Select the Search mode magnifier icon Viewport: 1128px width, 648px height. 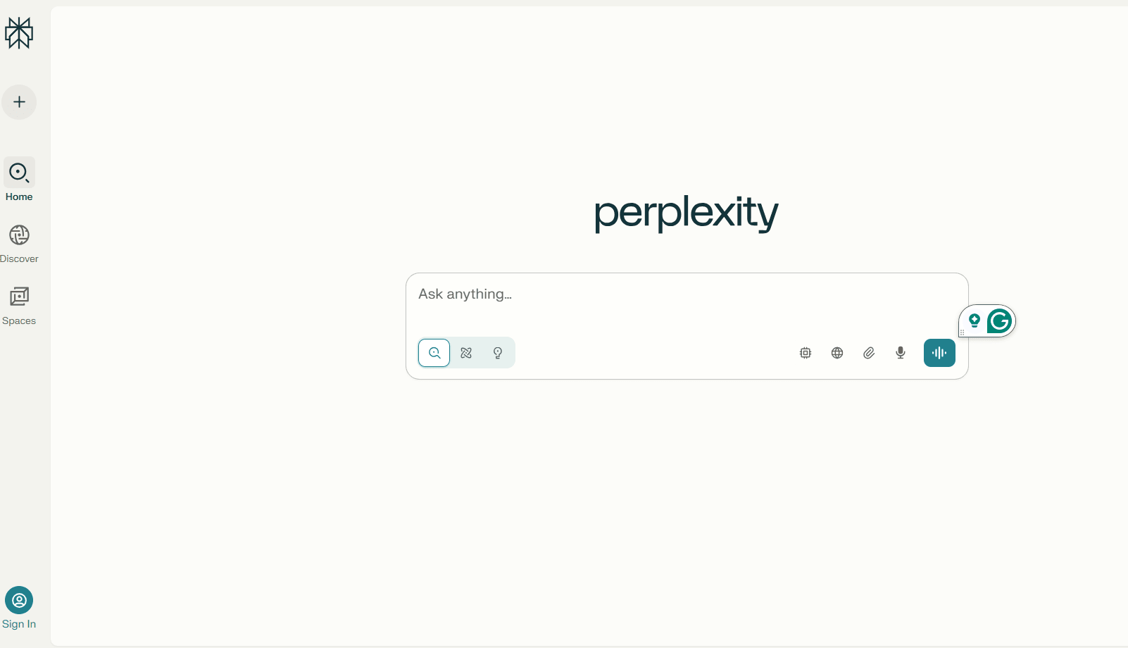pos(434,352)
